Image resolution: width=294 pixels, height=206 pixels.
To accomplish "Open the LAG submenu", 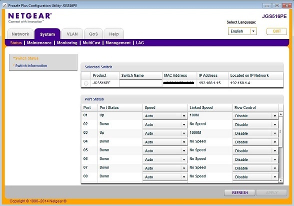I will point(140,43).
